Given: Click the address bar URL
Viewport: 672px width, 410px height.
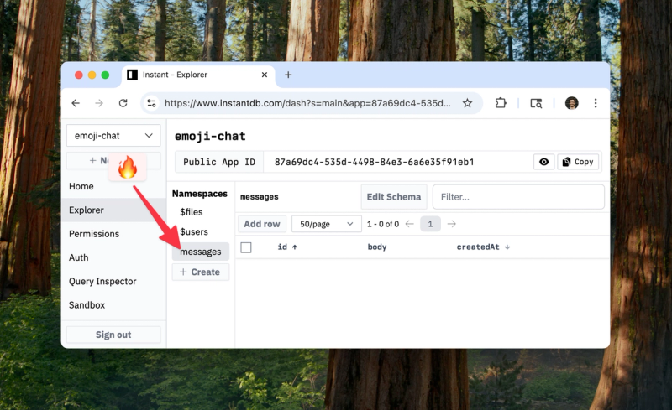Looking at the screenshot, I should pyautogui.click(x=307, y=103).
